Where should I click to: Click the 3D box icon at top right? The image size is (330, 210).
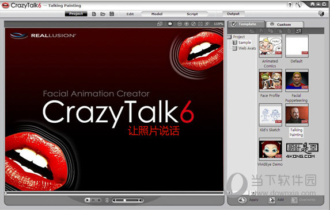pos(321,14)
